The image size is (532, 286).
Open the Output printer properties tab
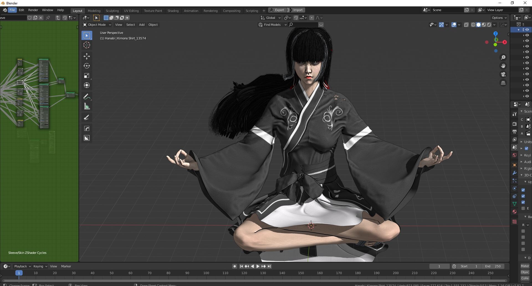point(515,132)
